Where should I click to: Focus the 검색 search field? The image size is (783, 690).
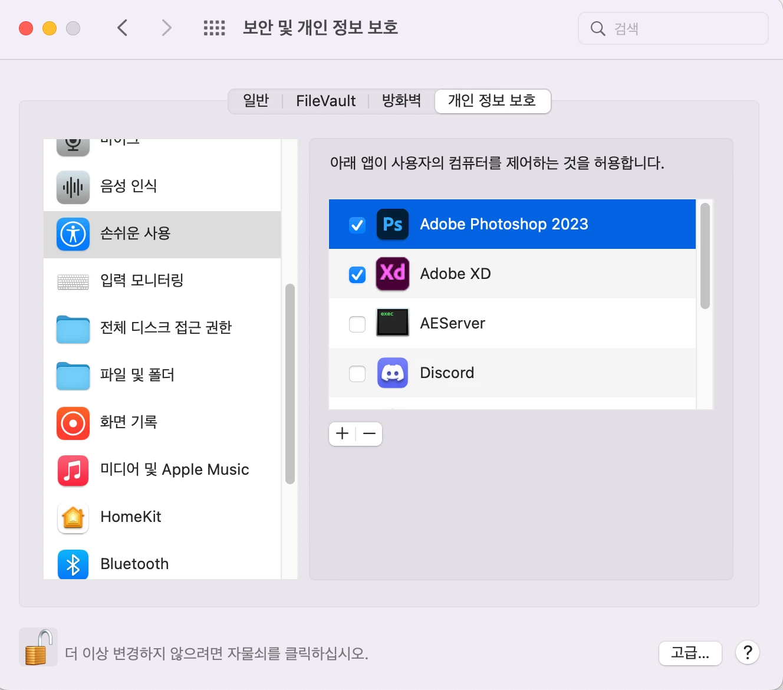[x=673, y=28]
